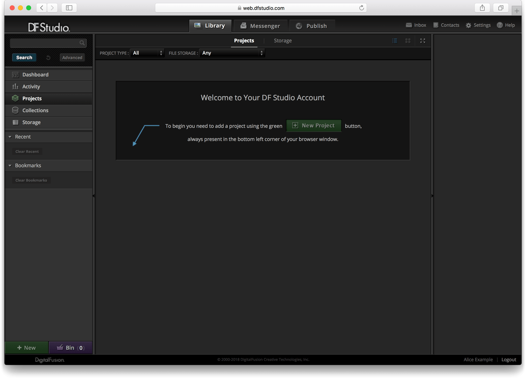
Task: Open a new browser tab with plus
Action: [x=517, y=11]
